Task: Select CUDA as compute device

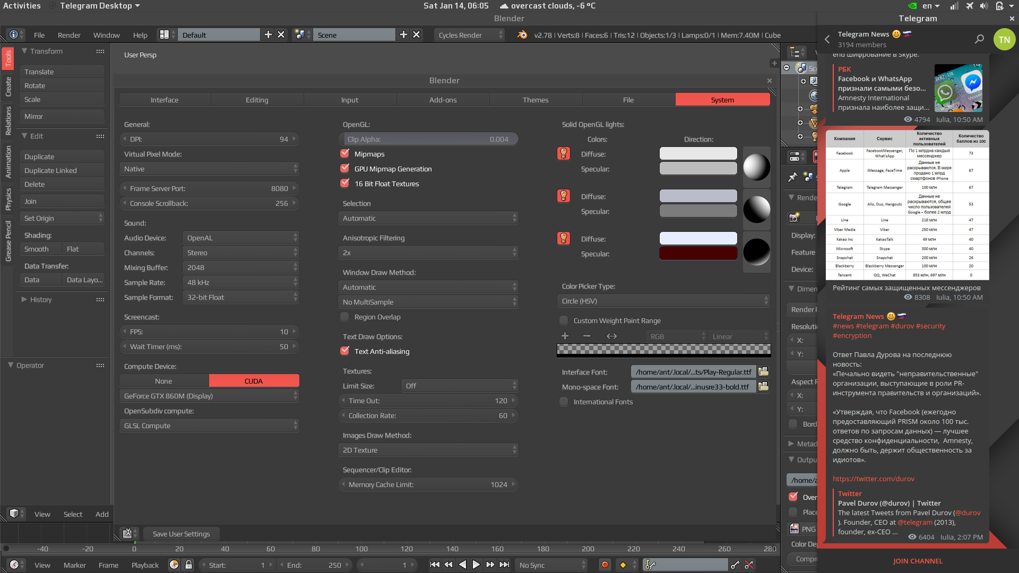Action: tap(254, 381)
